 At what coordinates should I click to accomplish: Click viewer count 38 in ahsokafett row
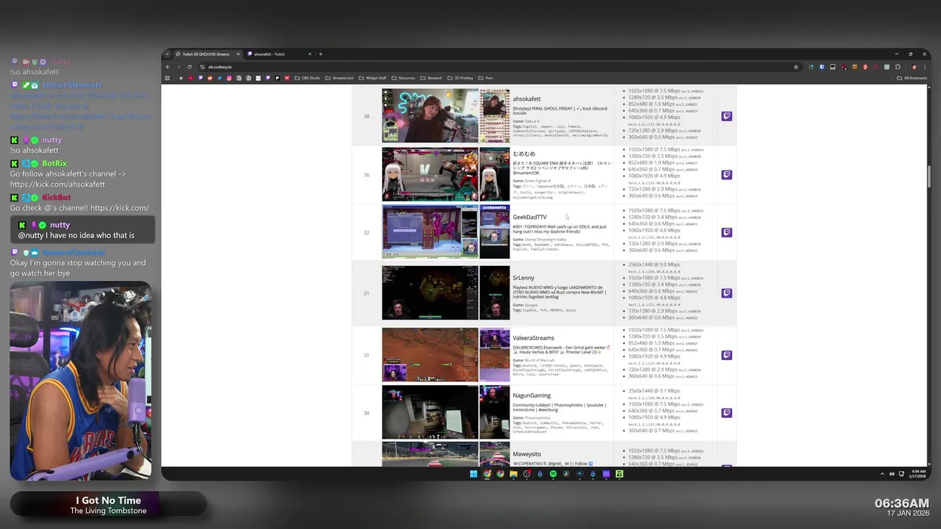pyautogui.click(x=366, y=116)
